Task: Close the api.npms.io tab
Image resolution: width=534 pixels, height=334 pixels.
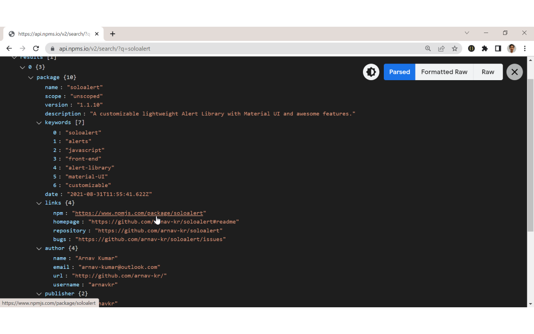Action: pyautogui.click(x=97, y=34)
